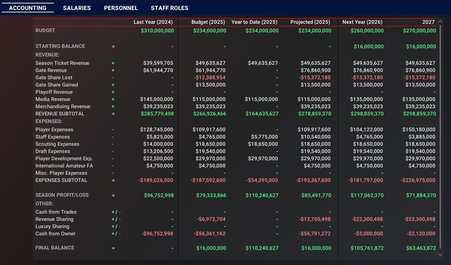Select the Season Ticket Revenue row label
The width and height of the screenshot is (451, 265).
[x=62, y=63]
